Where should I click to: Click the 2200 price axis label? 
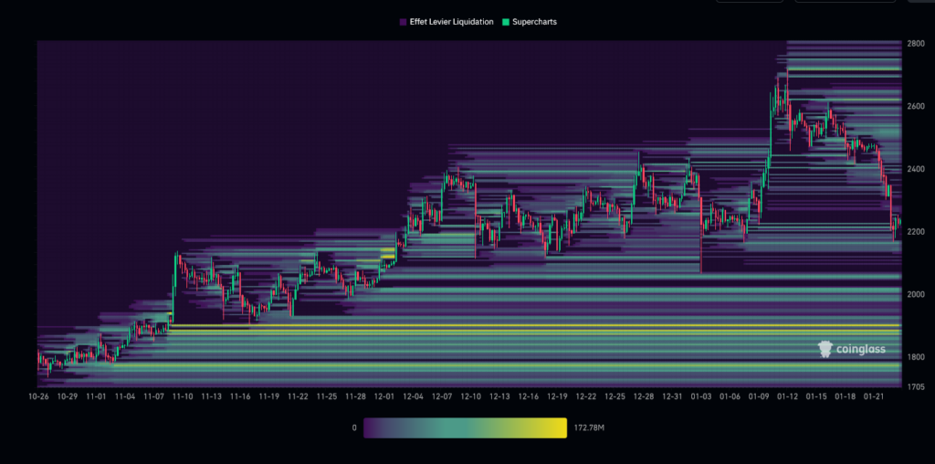click(915, 231)
